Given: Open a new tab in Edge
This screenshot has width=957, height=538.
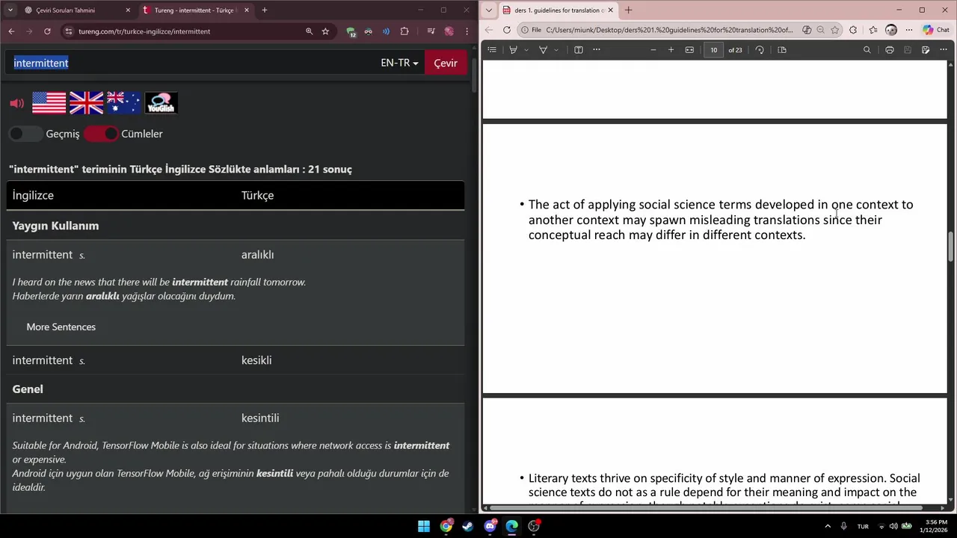Looking at the screenshot, I should (628, 10).
